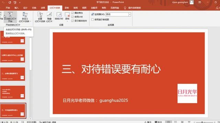The image size is (220, 123).
Task: Click Rehearse Timings button
Action: tap(59, 16)
